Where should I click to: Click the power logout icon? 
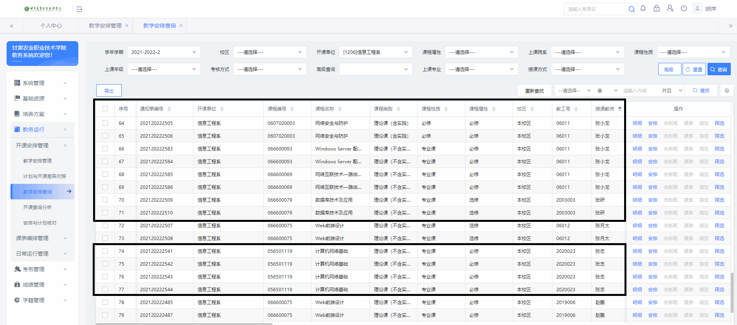point(684,9)
